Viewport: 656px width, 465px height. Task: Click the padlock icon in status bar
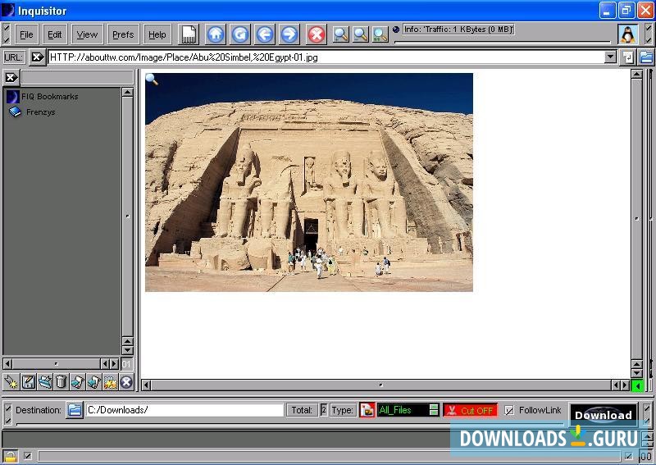click(x=11, y=456)
